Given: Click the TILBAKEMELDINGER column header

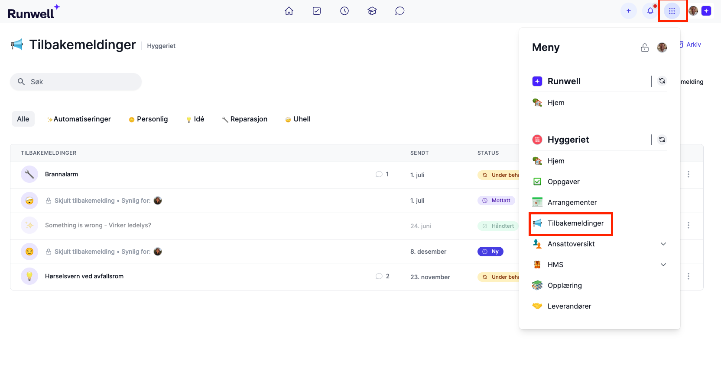Looking at the screenshot, I should pos(49,153).
